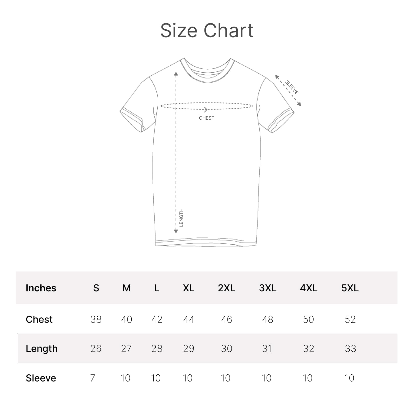The width and height of the screenshot is (414, 414).
Task: Click the chest arrow chevron on diagram
Action: (x=206, y=110)
